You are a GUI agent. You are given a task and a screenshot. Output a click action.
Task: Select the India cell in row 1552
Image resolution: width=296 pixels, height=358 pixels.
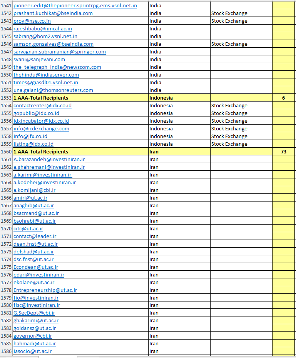pos(179,90)
